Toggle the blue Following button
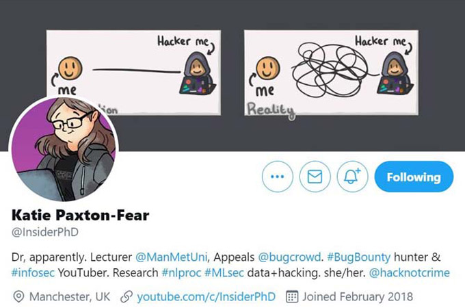Viewport: 465px width, 308px height. point(414,177)
